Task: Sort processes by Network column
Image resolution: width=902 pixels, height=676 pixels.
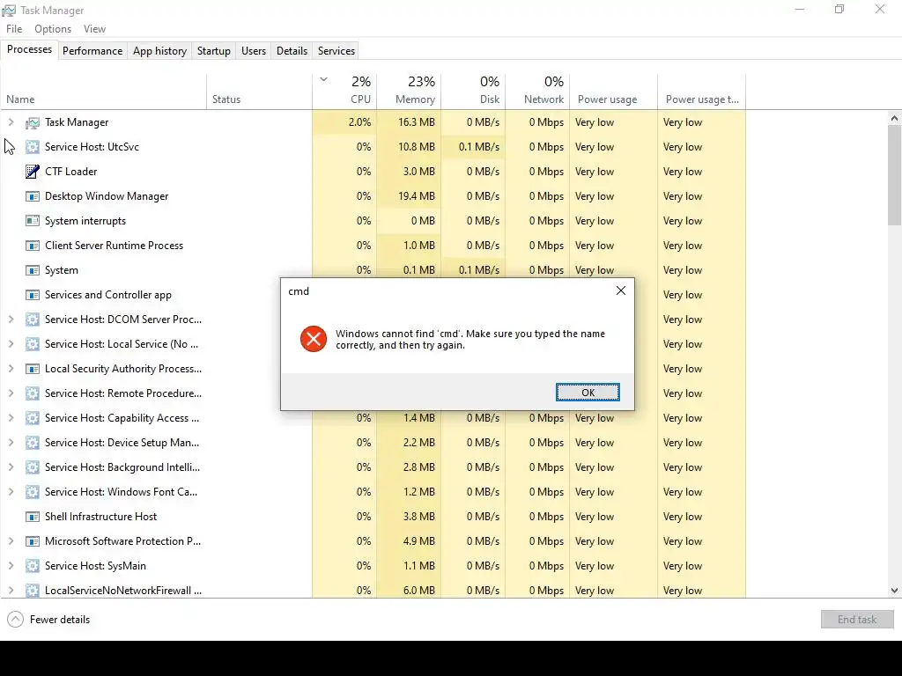Action: [538, 91]
